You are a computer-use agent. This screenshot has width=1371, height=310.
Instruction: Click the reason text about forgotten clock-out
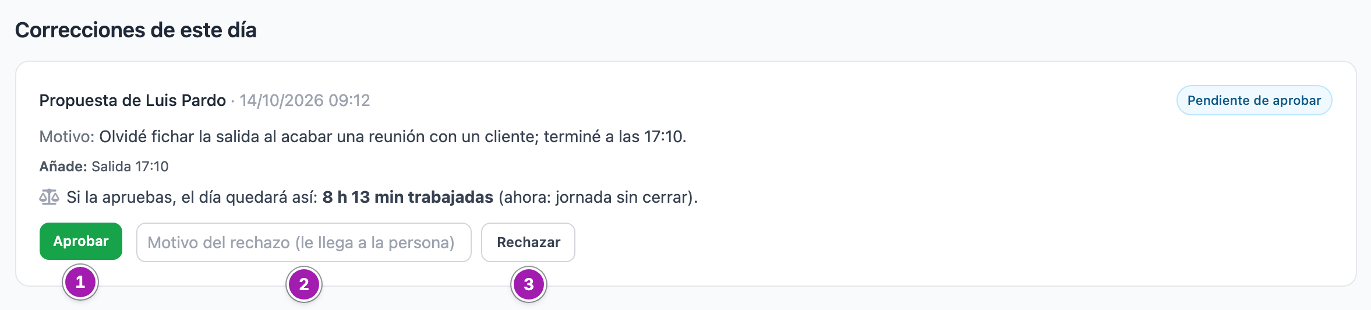393,136
